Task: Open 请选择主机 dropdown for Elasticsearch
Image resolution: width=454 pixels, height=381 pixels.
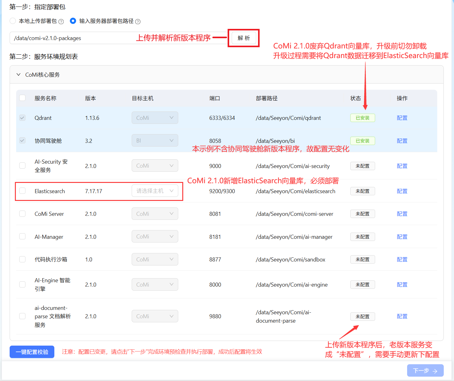Action: 155,191
